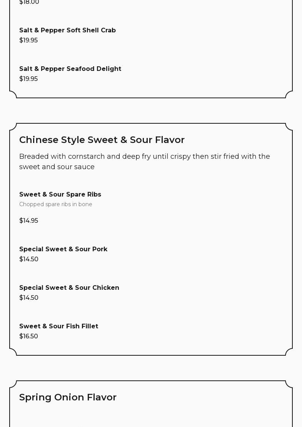The width and height of the screenshot is (302, 427).
Task: Click the partially visible $18.00 price
Action: 29,2
